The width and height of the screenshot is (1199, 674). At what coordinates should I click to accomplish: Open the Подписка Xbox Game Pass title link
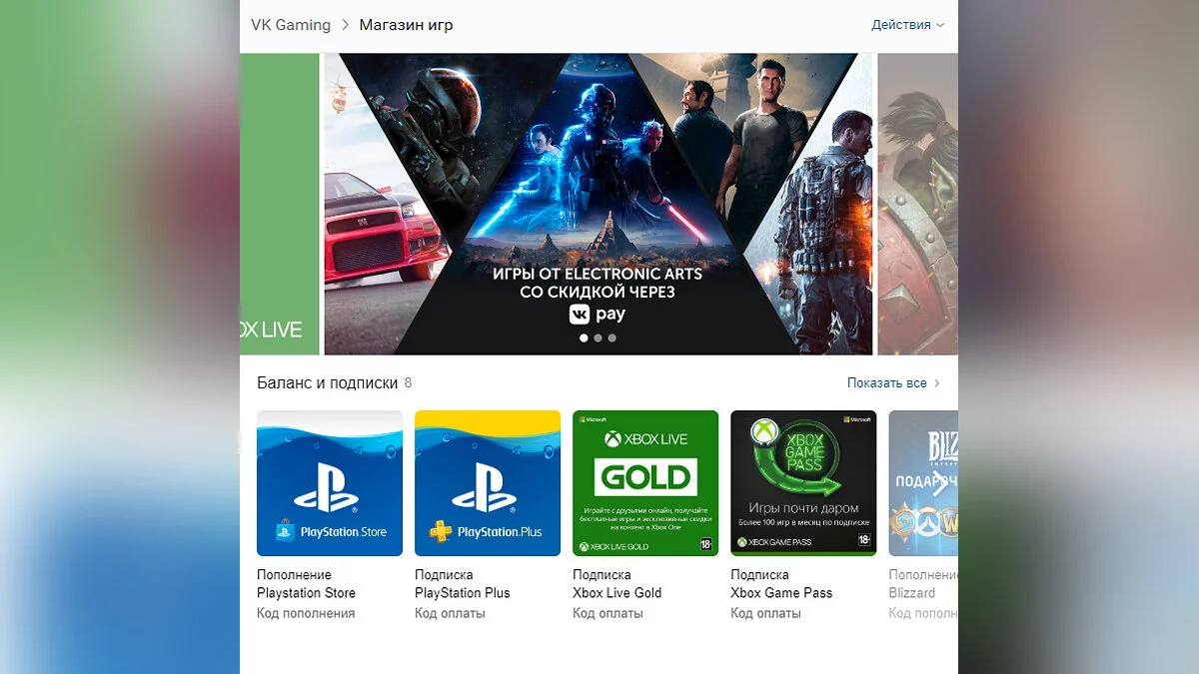tap(781, 584)
